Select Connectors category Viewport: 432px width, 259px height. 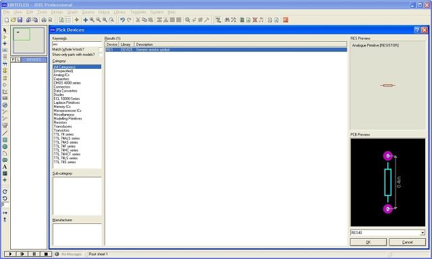pyautogui.click(x=62, y=87)
